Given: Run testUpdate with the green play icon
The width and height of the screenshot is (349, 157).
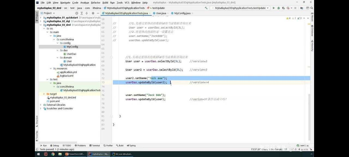Looking at the screenshot, I should click(x=274, y=8).
